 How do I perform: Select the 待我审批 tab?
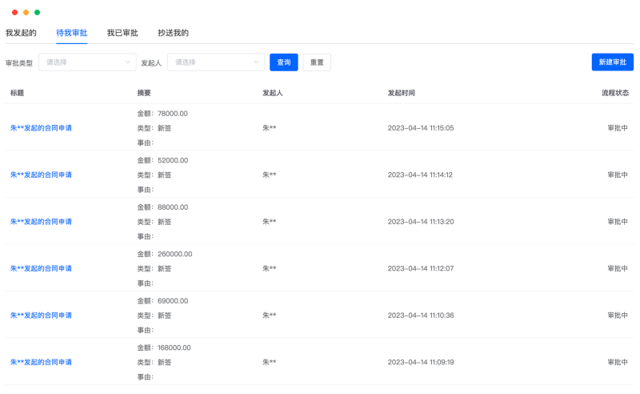(72, 33)
